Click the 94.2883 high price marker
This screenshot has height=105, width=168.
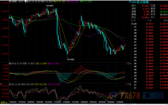point(50,6)
